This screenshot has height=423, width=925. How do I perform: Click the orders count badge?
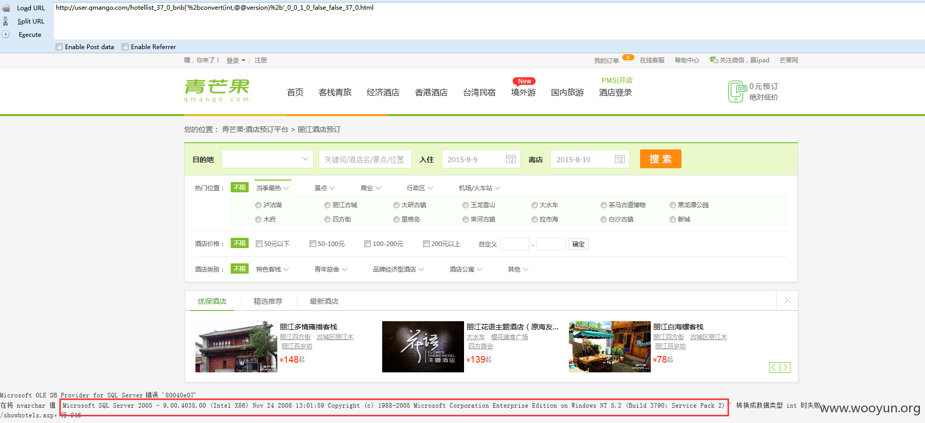point(628,57)
